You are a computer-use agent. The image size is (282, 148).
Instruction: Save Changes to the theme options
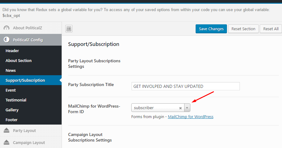(211, 29)
